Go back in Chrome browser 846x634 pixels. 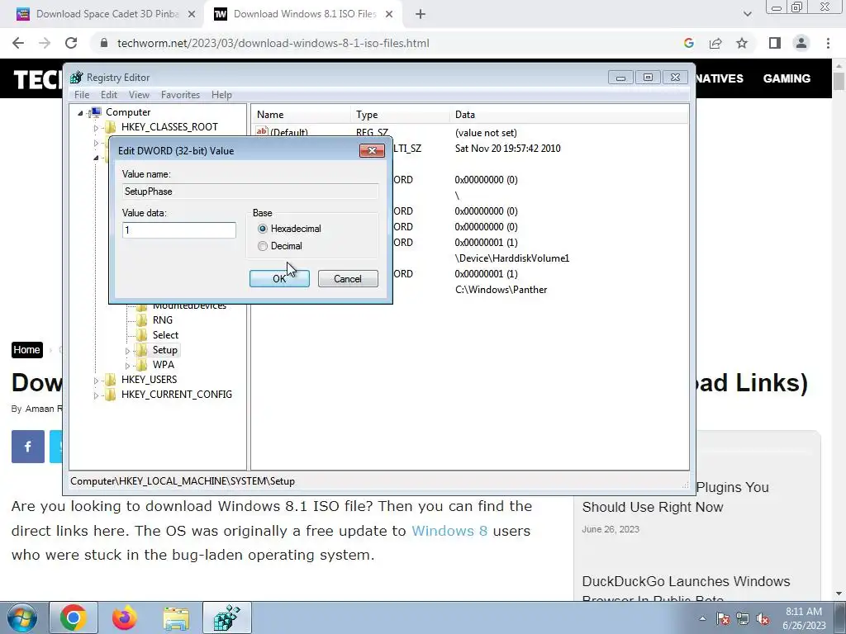pyautogui.click(x=18, y=43)
